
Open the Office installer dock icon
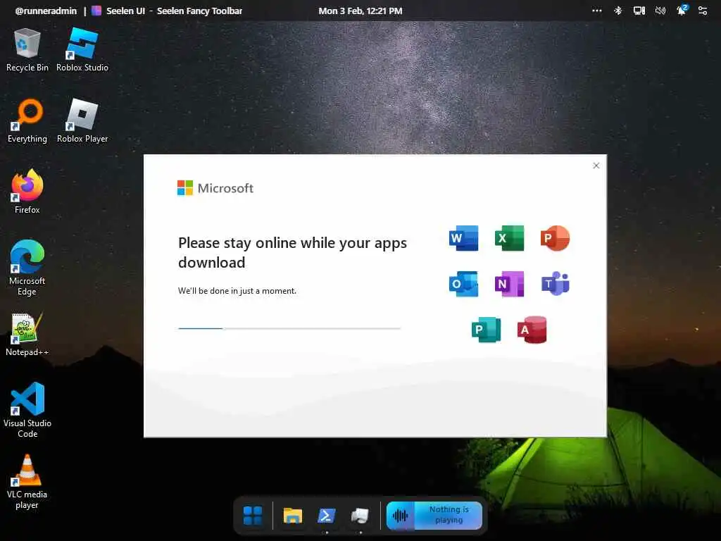360,516
